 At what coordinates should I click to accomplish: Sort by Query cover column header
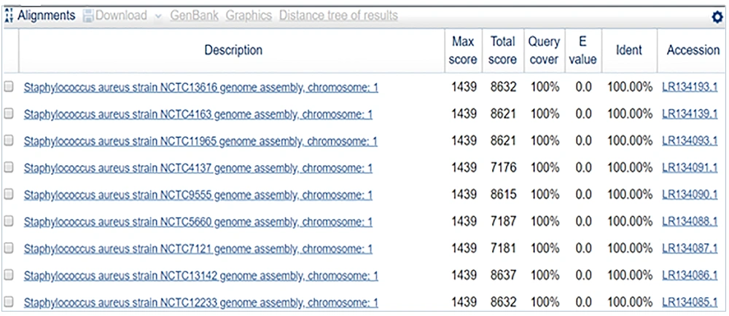544,50
